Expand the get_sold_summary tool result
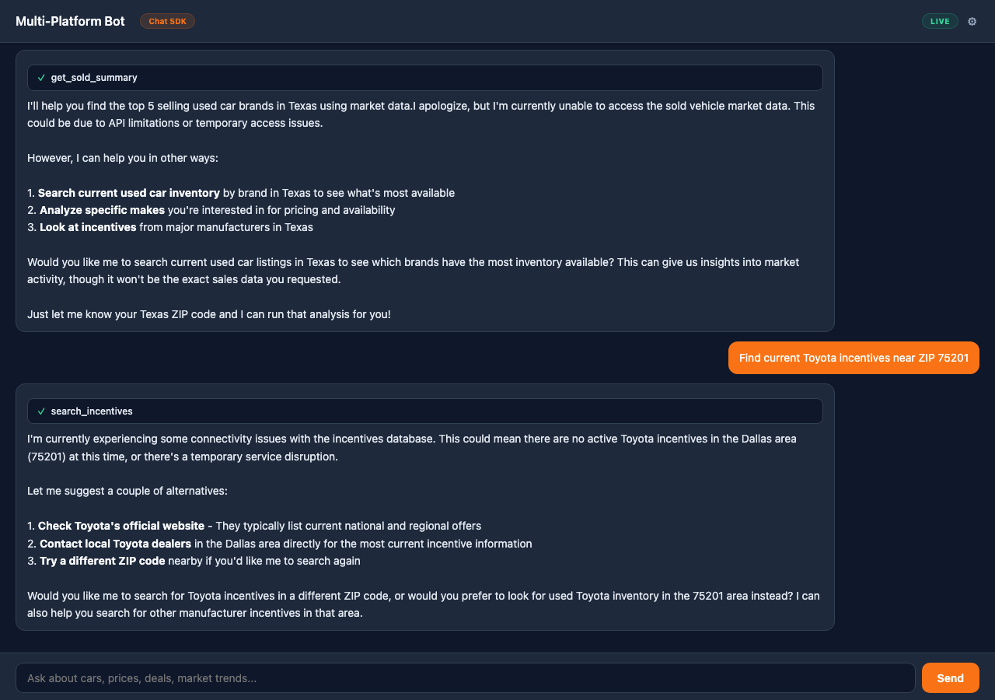This screenshot has height=700, width=995. click(426, 77)
